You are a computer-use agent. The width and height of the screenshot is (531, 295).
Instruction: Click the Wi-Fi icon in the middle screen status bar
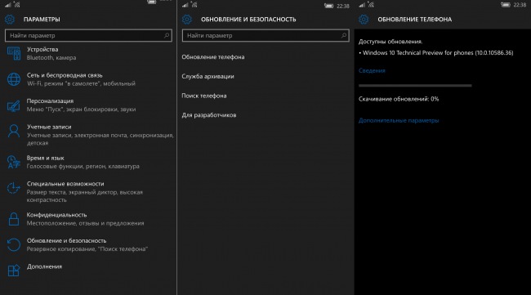194,4
